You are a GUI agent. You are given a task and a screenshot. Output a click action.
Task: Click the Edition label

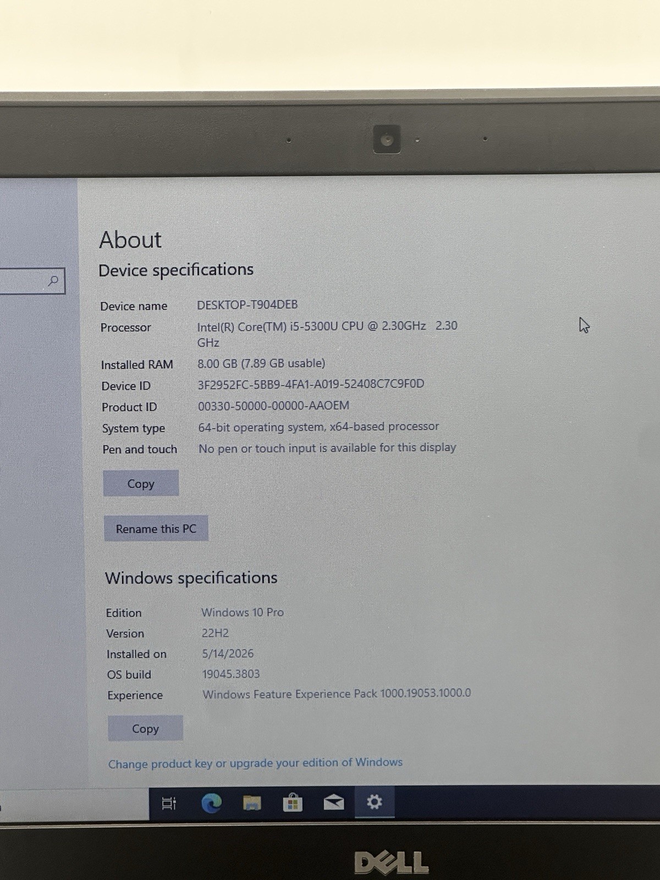click(124, 613)
